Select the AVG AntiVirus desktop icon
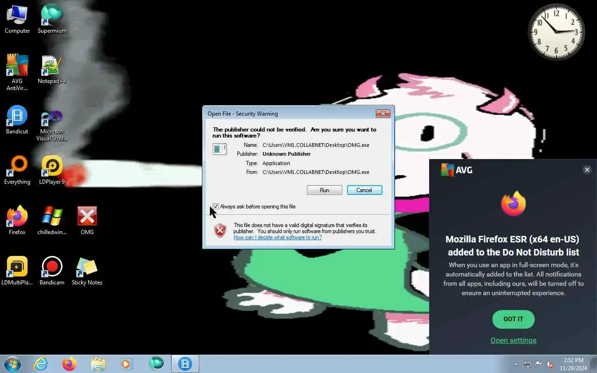597x373 pixels. 17,73
